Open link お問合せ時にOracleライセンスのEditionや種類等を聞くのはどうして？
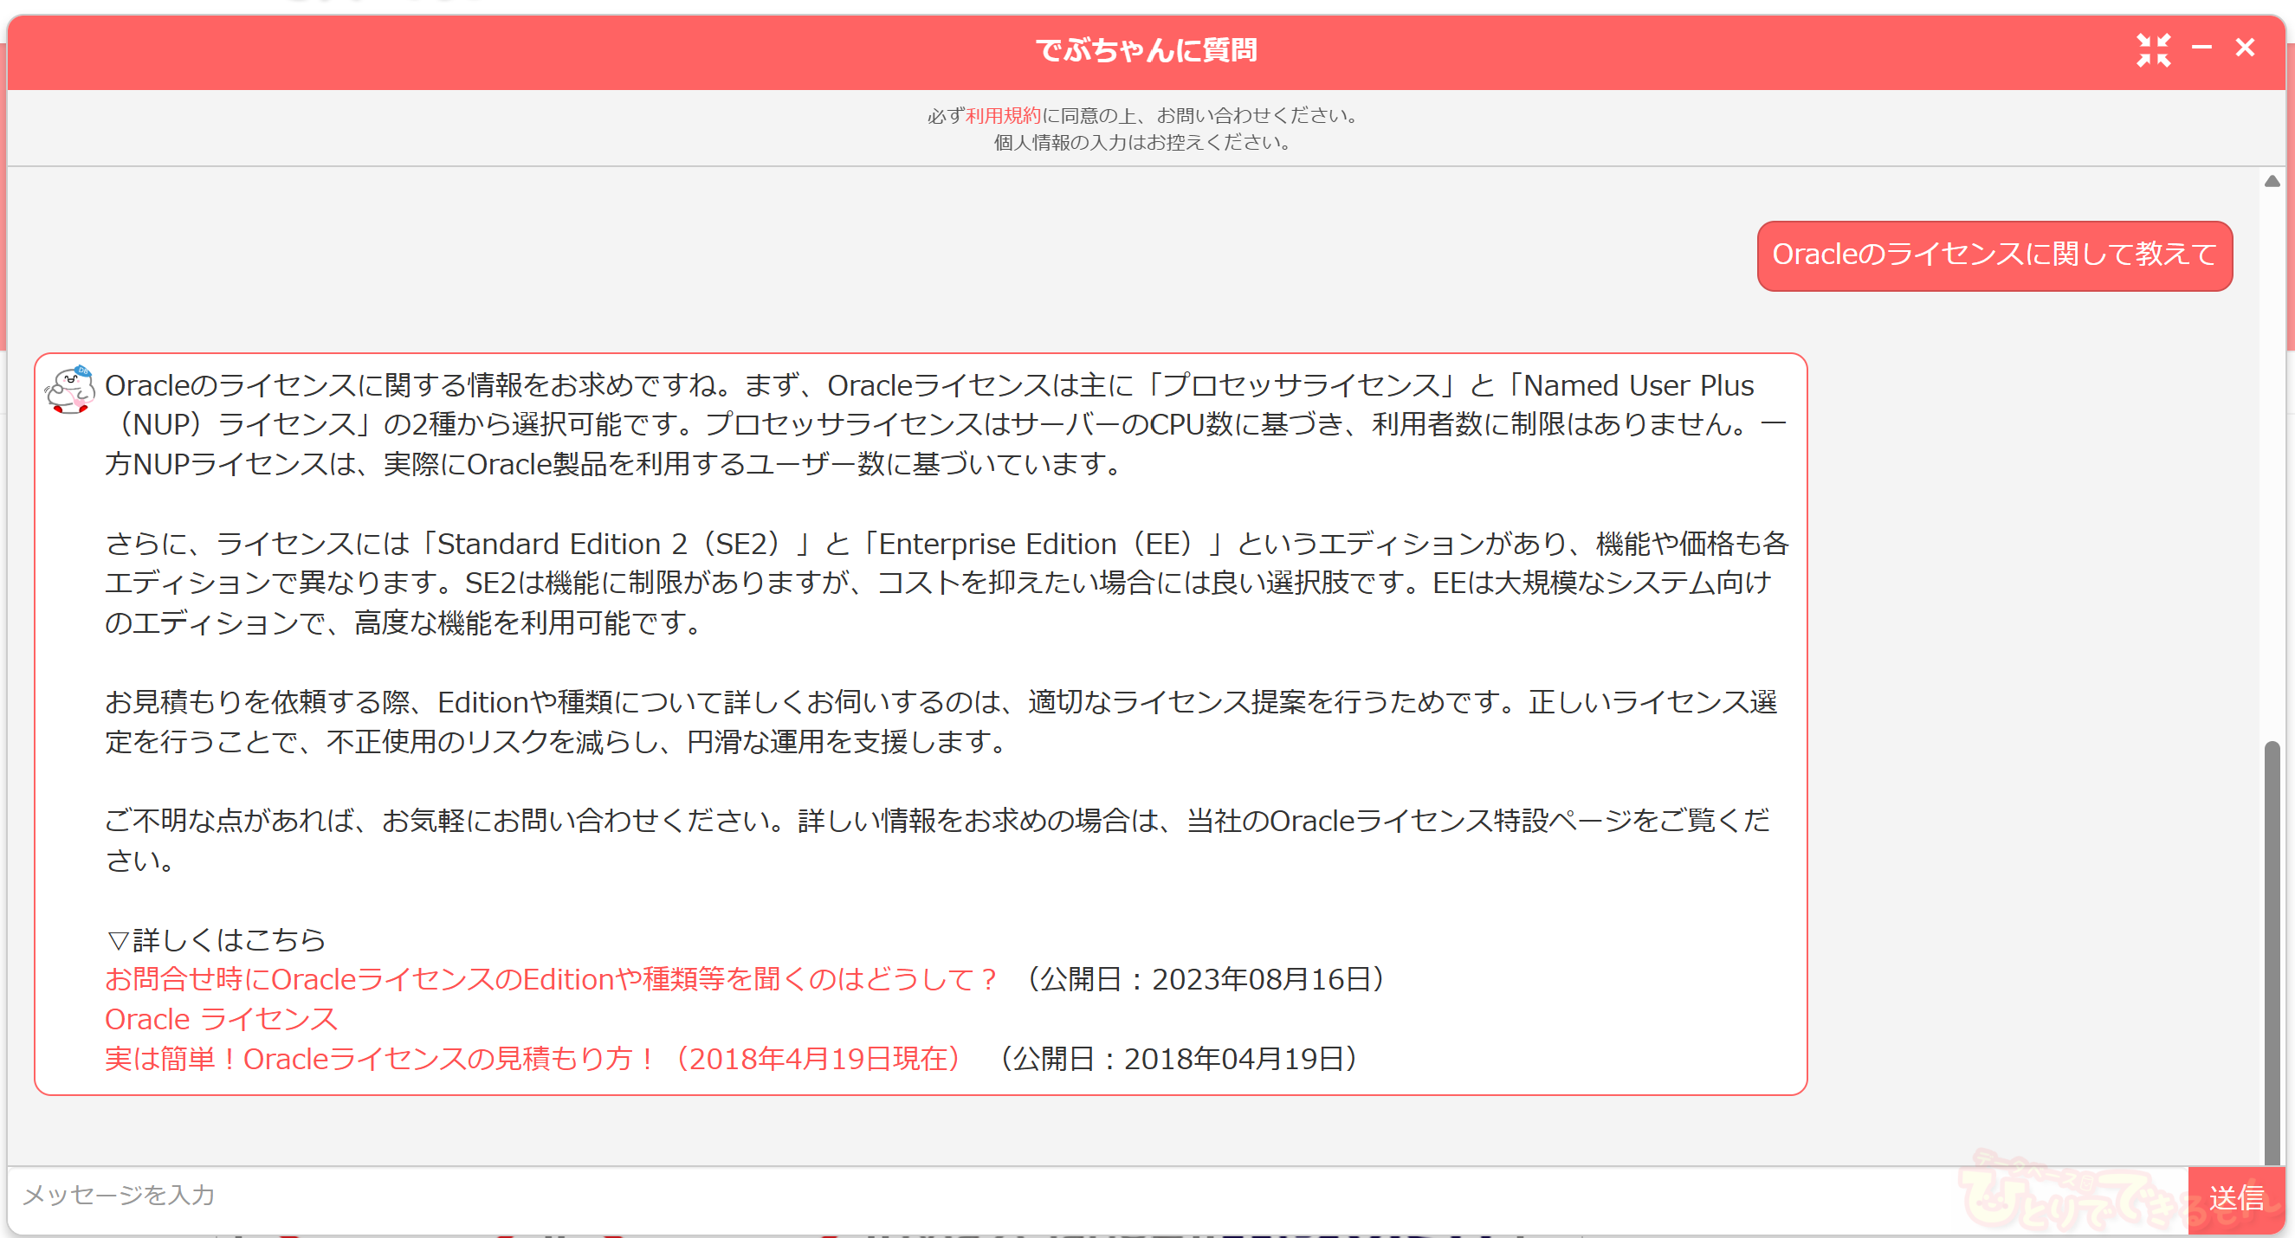 (552, 979)
